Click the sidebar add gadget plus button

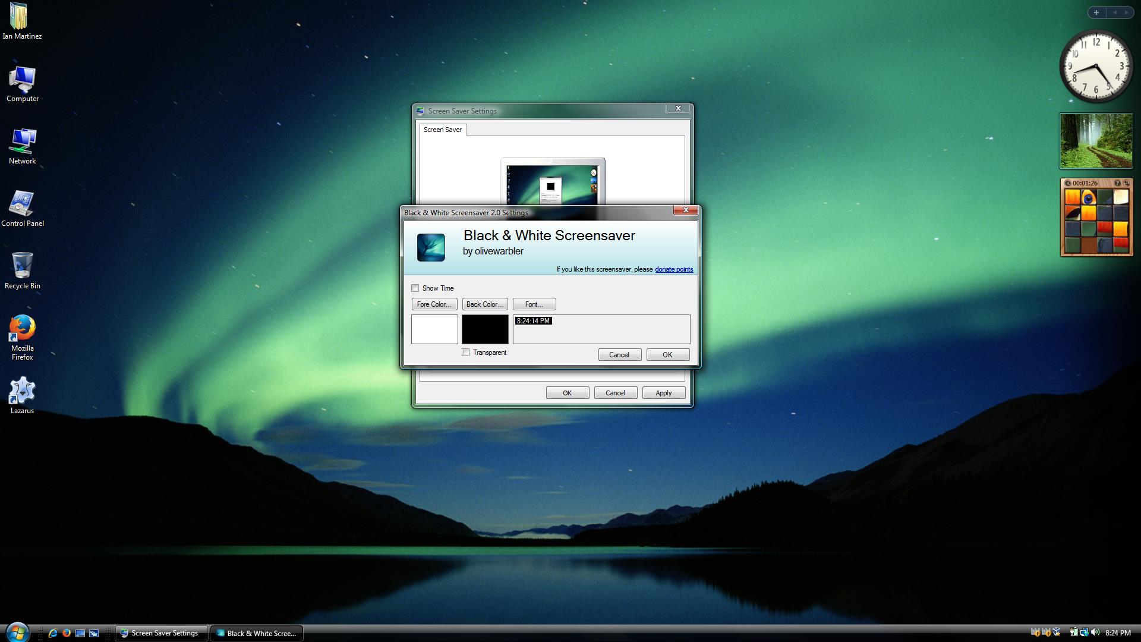[1096, 12]
